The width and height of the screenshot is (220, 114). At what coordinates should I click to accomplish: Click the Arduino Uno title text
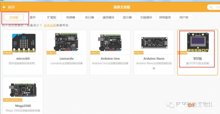point(110,58)
